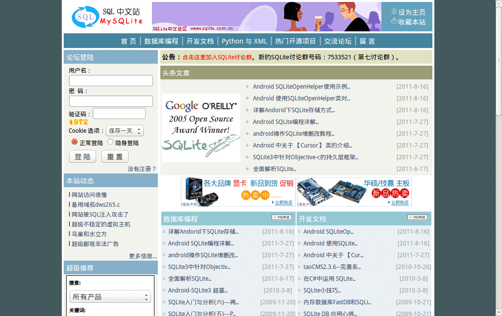
Task: Click the plus icon before Android SQLiteOpenHelper使用示例 article
Action: coord(248,86)
